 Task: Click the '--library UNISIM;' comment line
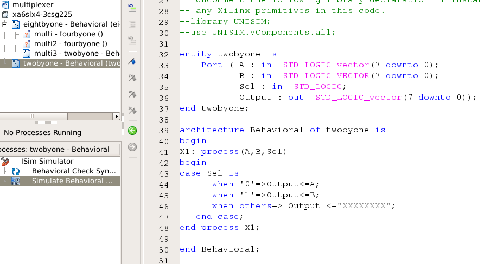tap(225, 22)
